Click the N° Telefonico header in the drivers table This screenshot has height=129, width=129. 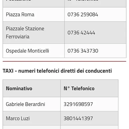79,88
